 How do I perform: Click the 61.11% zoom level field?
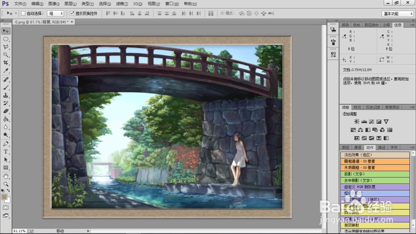(20, 231)
